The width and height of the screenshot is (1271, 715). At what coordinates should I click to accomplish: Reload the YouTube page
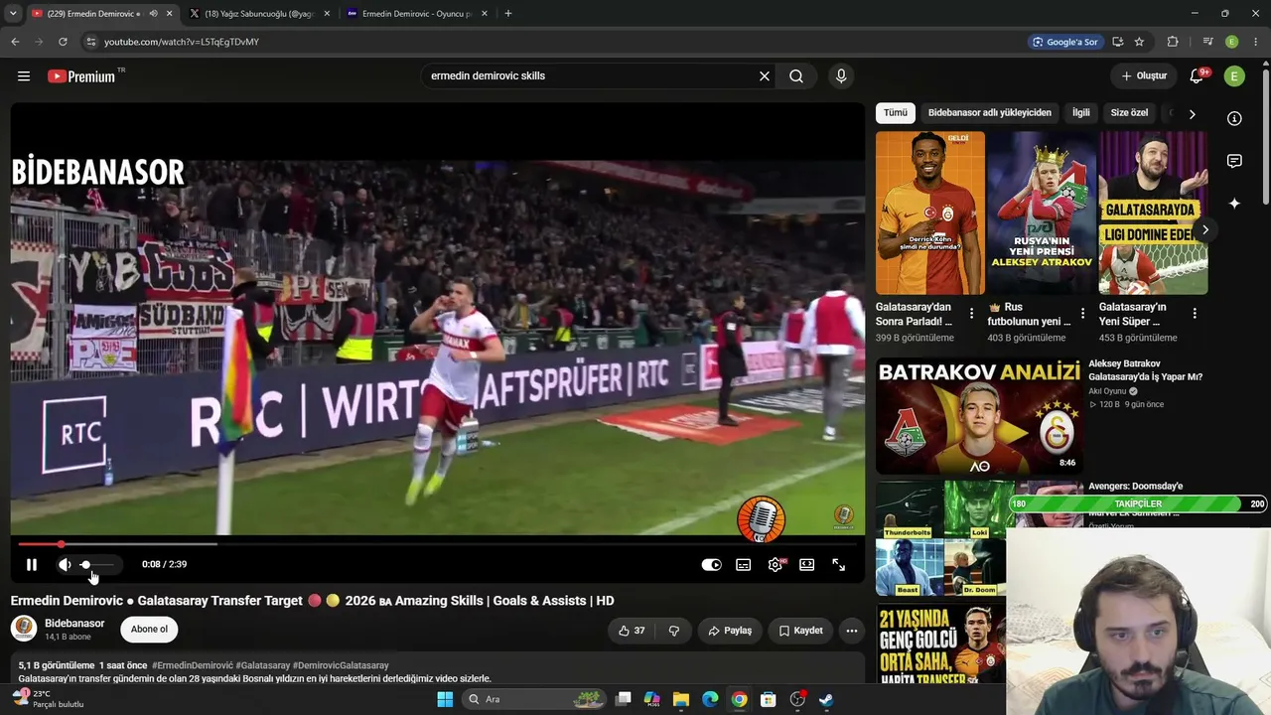(63, 42)
